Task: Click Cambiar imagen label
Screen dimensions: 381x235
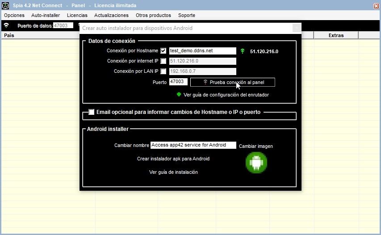Action: click(256, 146)
